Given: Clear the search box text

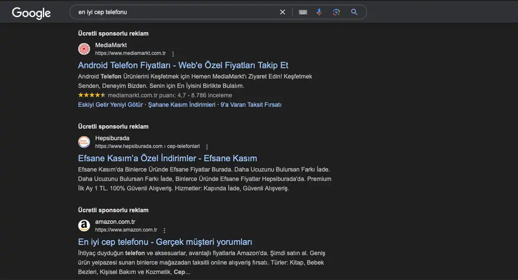Looking at the screenshot, I should pyautogui.click(x=282, y=12).
